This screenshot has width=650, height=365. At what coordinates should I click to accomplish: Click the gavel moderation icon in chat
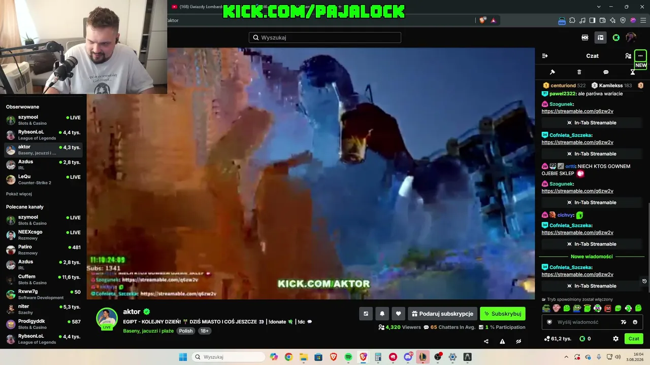552,72
